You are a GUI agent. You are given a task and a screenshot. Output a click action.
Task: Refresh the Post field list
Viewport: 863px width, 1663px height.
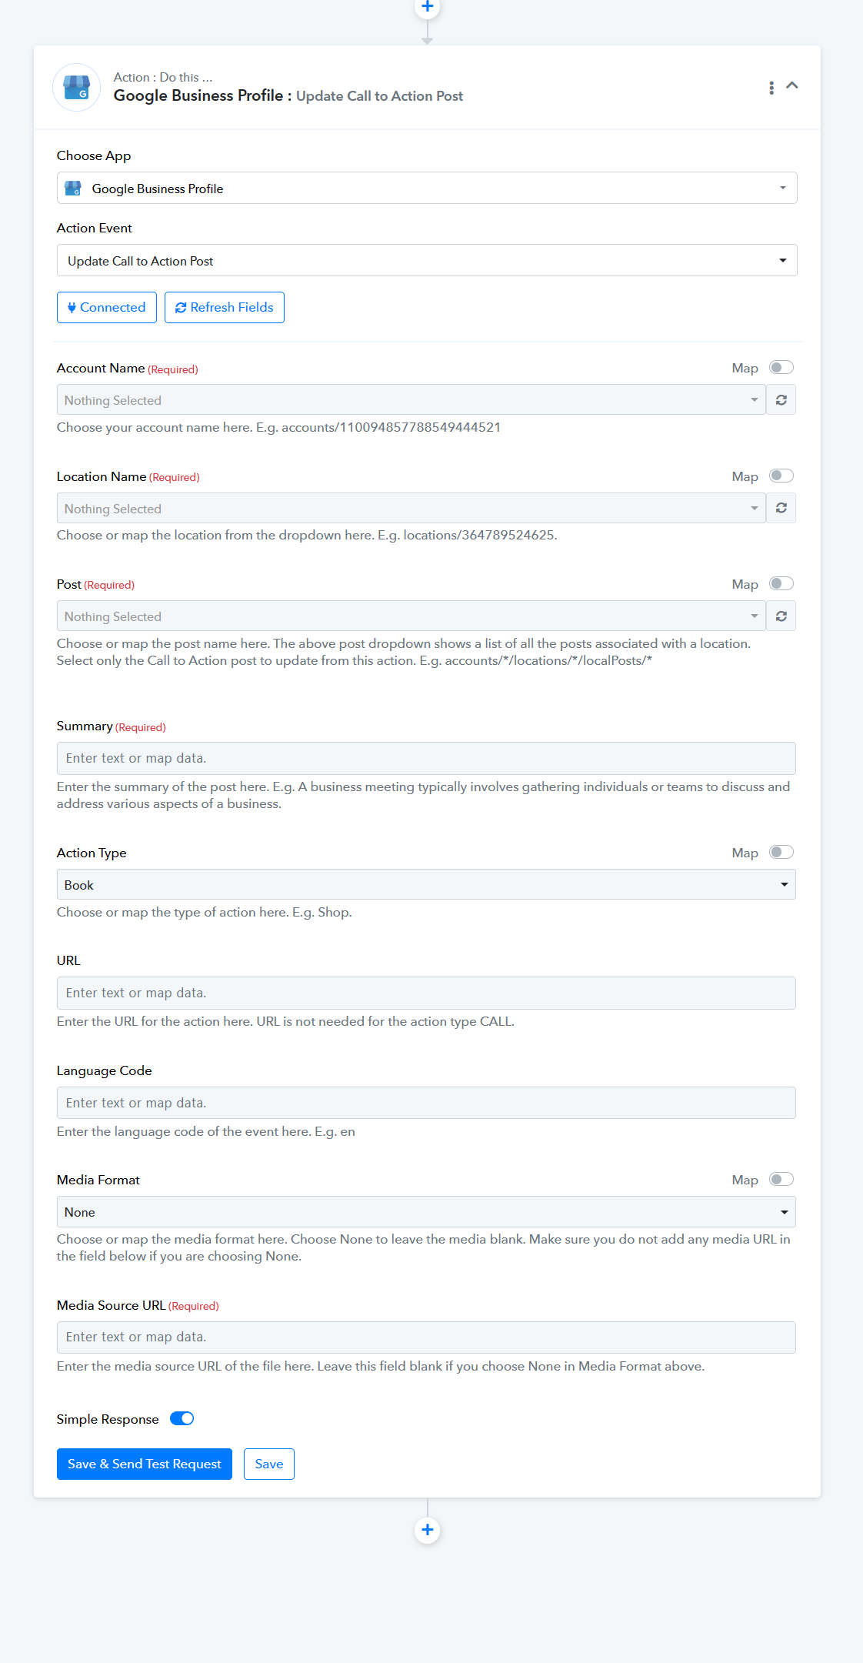pos(781,616)
